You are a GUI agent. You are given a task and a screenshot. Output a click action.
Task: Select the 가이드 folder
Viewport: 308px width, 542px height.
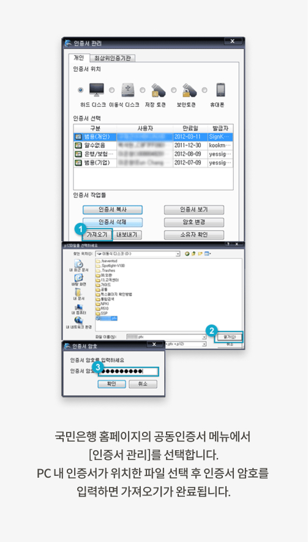[102, 285]
